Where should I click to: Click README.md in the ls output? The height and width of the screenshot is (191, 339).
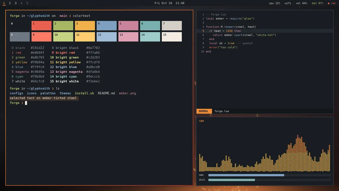point(107,93)
